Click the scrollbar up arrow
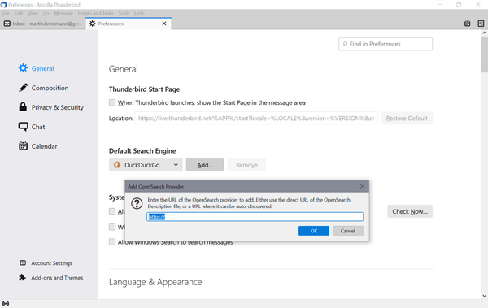The height and width of the screenshot is (308, 488). [484, 33]
